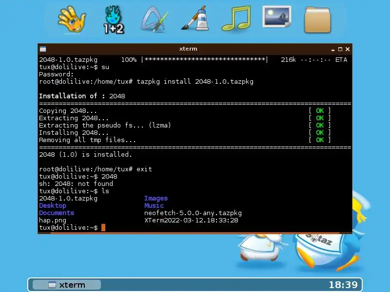Click the 100% download progress bar line
The width and height of the screenshot is (390, 292).
coord(193,60)
